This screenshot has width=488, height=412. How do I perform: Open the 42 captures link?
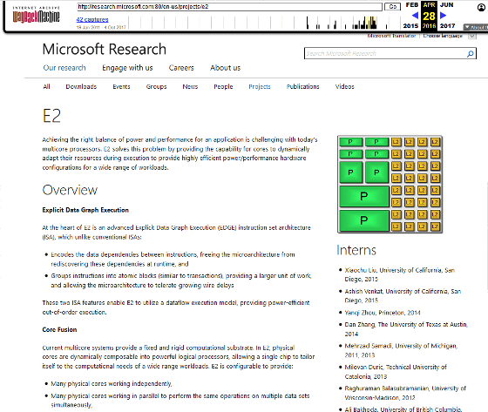(92, 19)
